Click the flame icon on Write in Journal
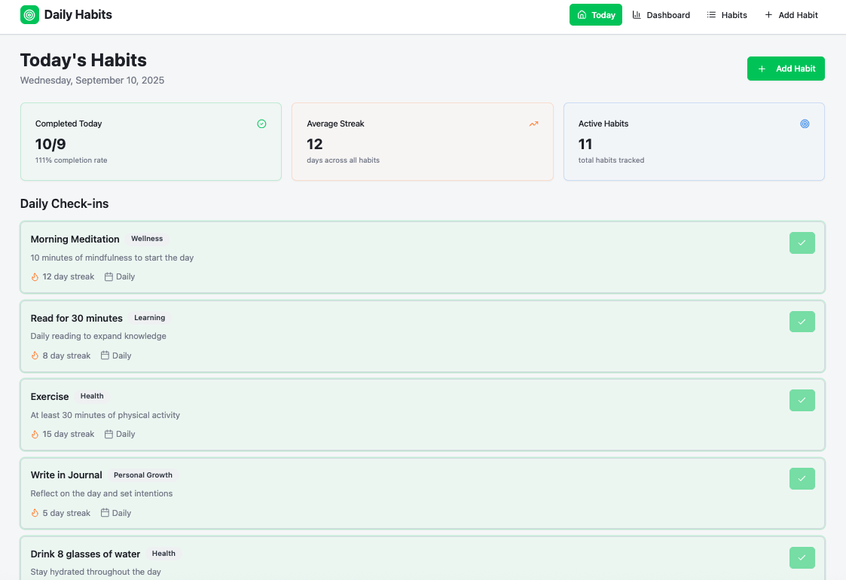Screen dimensions: 846x580 (35, 514)
